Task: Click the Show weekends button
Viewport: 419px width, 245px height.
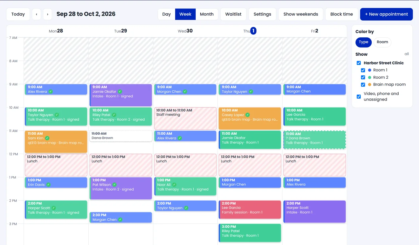Action: click(x=301, y=14)
